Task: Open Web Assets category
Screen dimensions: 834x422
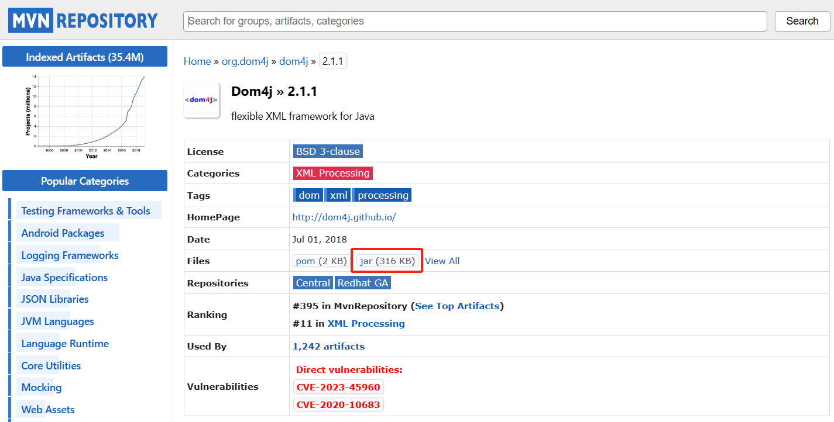Action: click(48, 410)
